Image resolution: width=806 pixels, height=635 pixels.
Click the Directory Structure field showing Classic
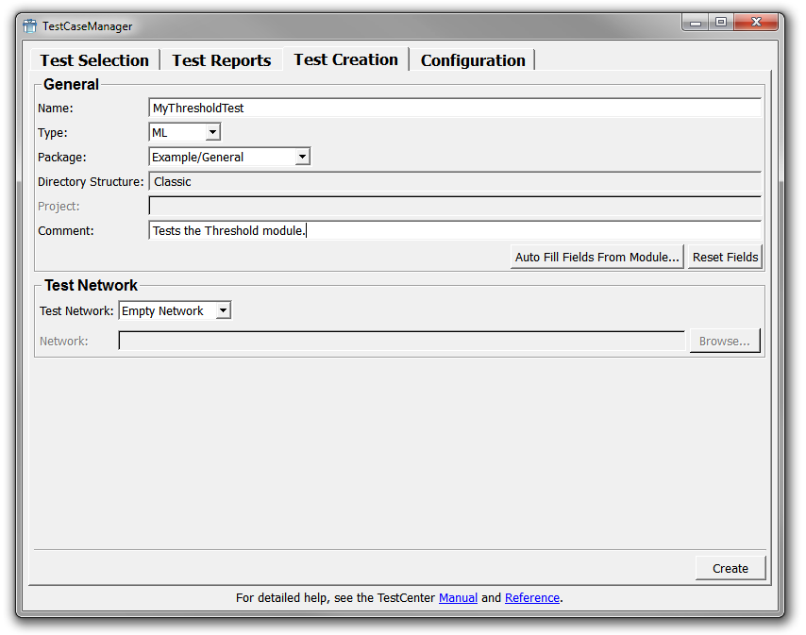[x=454, y=182]
